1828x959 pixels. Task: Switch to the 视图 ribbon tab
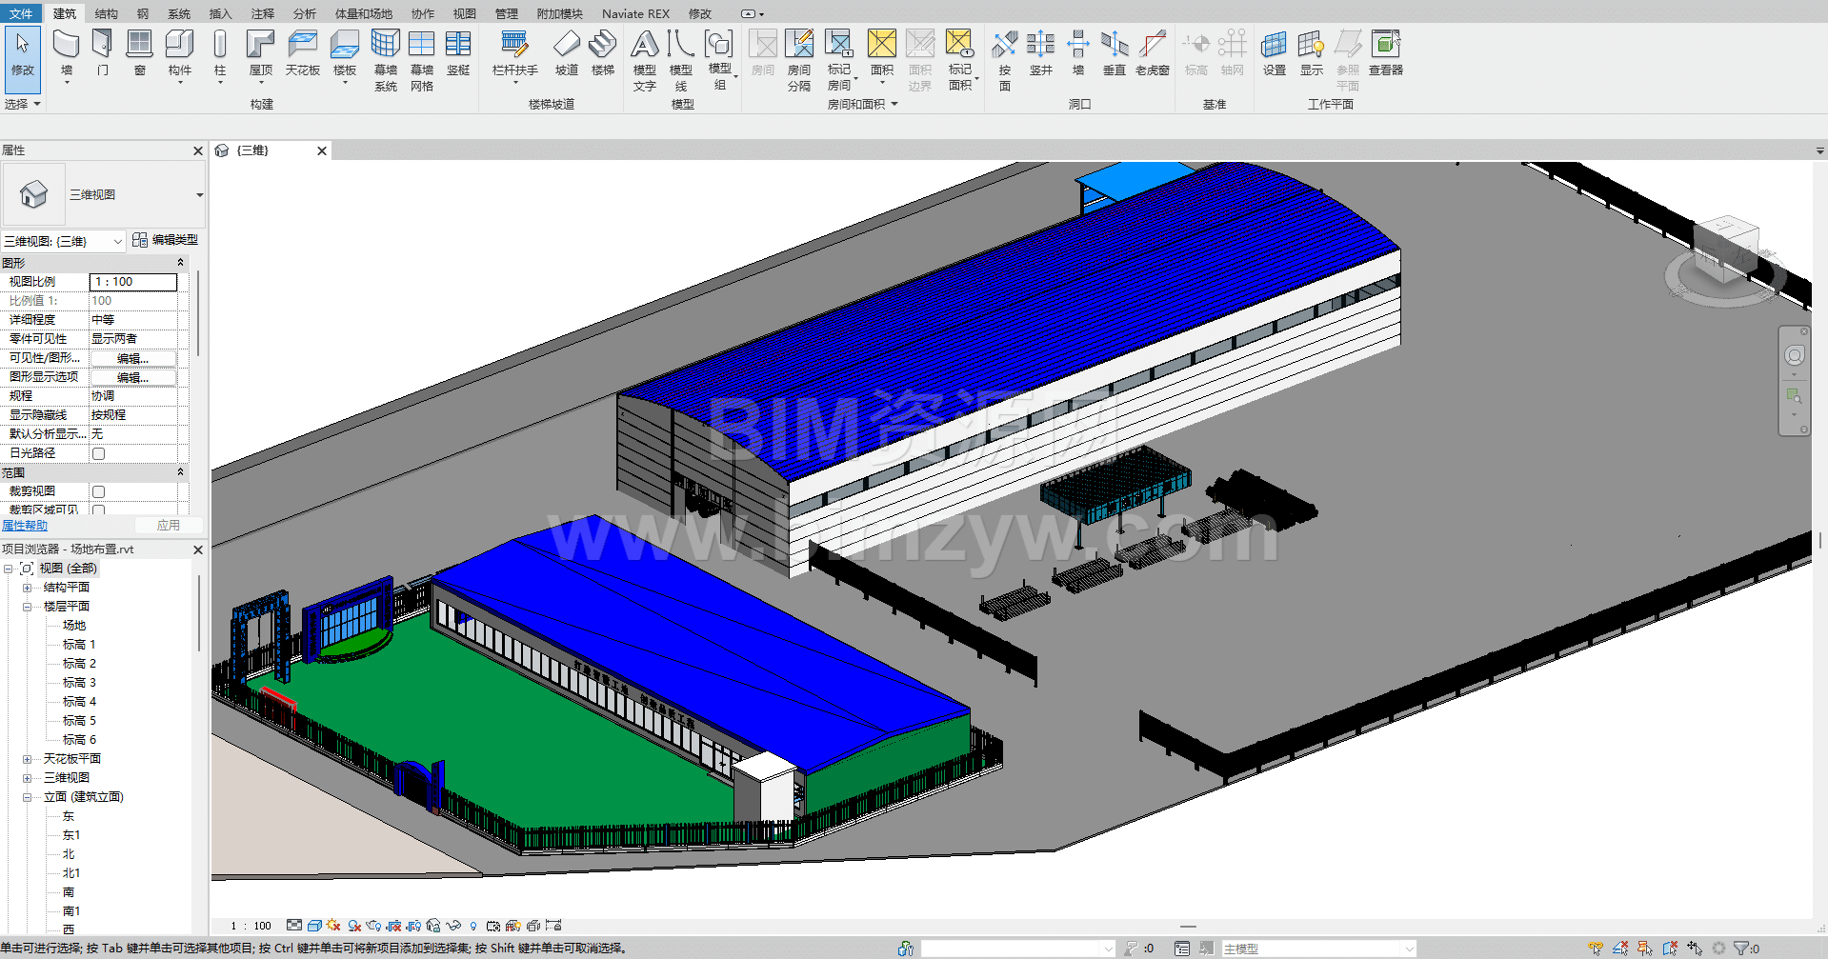pyautogui.click(x=464, y=13)
